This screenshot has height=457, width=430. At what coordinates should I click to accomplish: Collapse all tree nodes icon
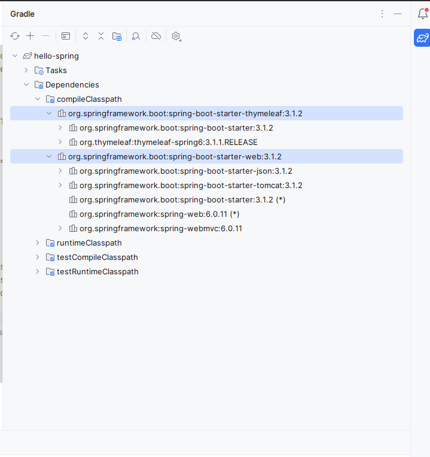(x=101, y=36)
